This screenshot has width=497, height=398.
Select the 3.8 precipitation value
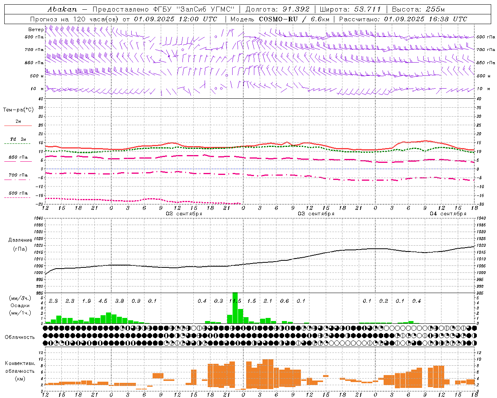[x=120, y=301]
